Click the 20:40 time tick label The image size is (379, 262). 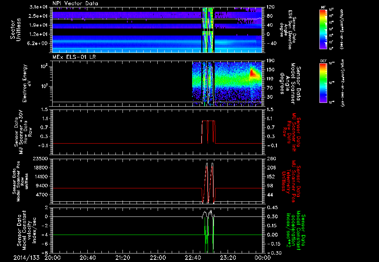(x=88, y=258)
